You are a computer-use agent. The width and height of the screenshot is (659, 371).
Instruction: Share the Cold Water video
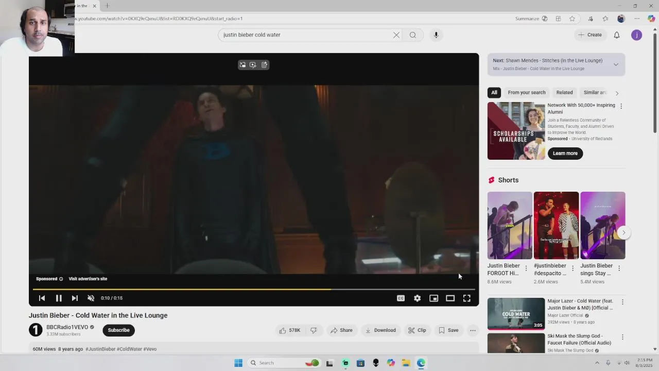click(x=341, y=330)
